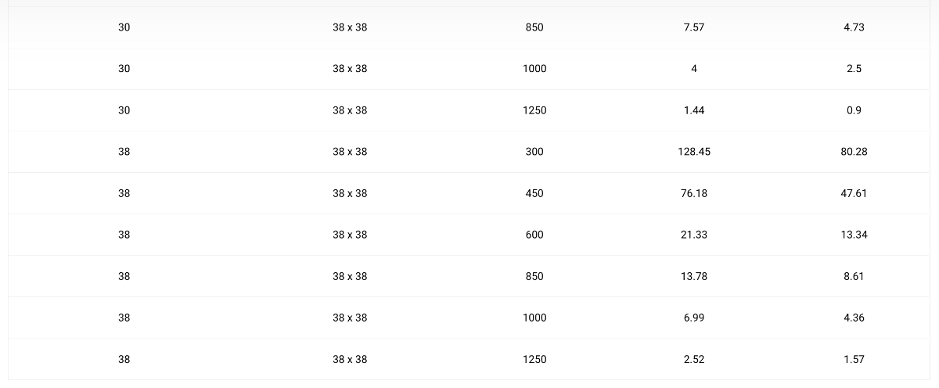Click the cell containing 2.5
Image resolution: width=939 pixels, height=388 pixels.
[854, 69]
